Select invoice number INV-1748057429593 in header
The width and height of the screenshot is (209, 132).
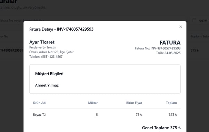[x=166, y=48]
